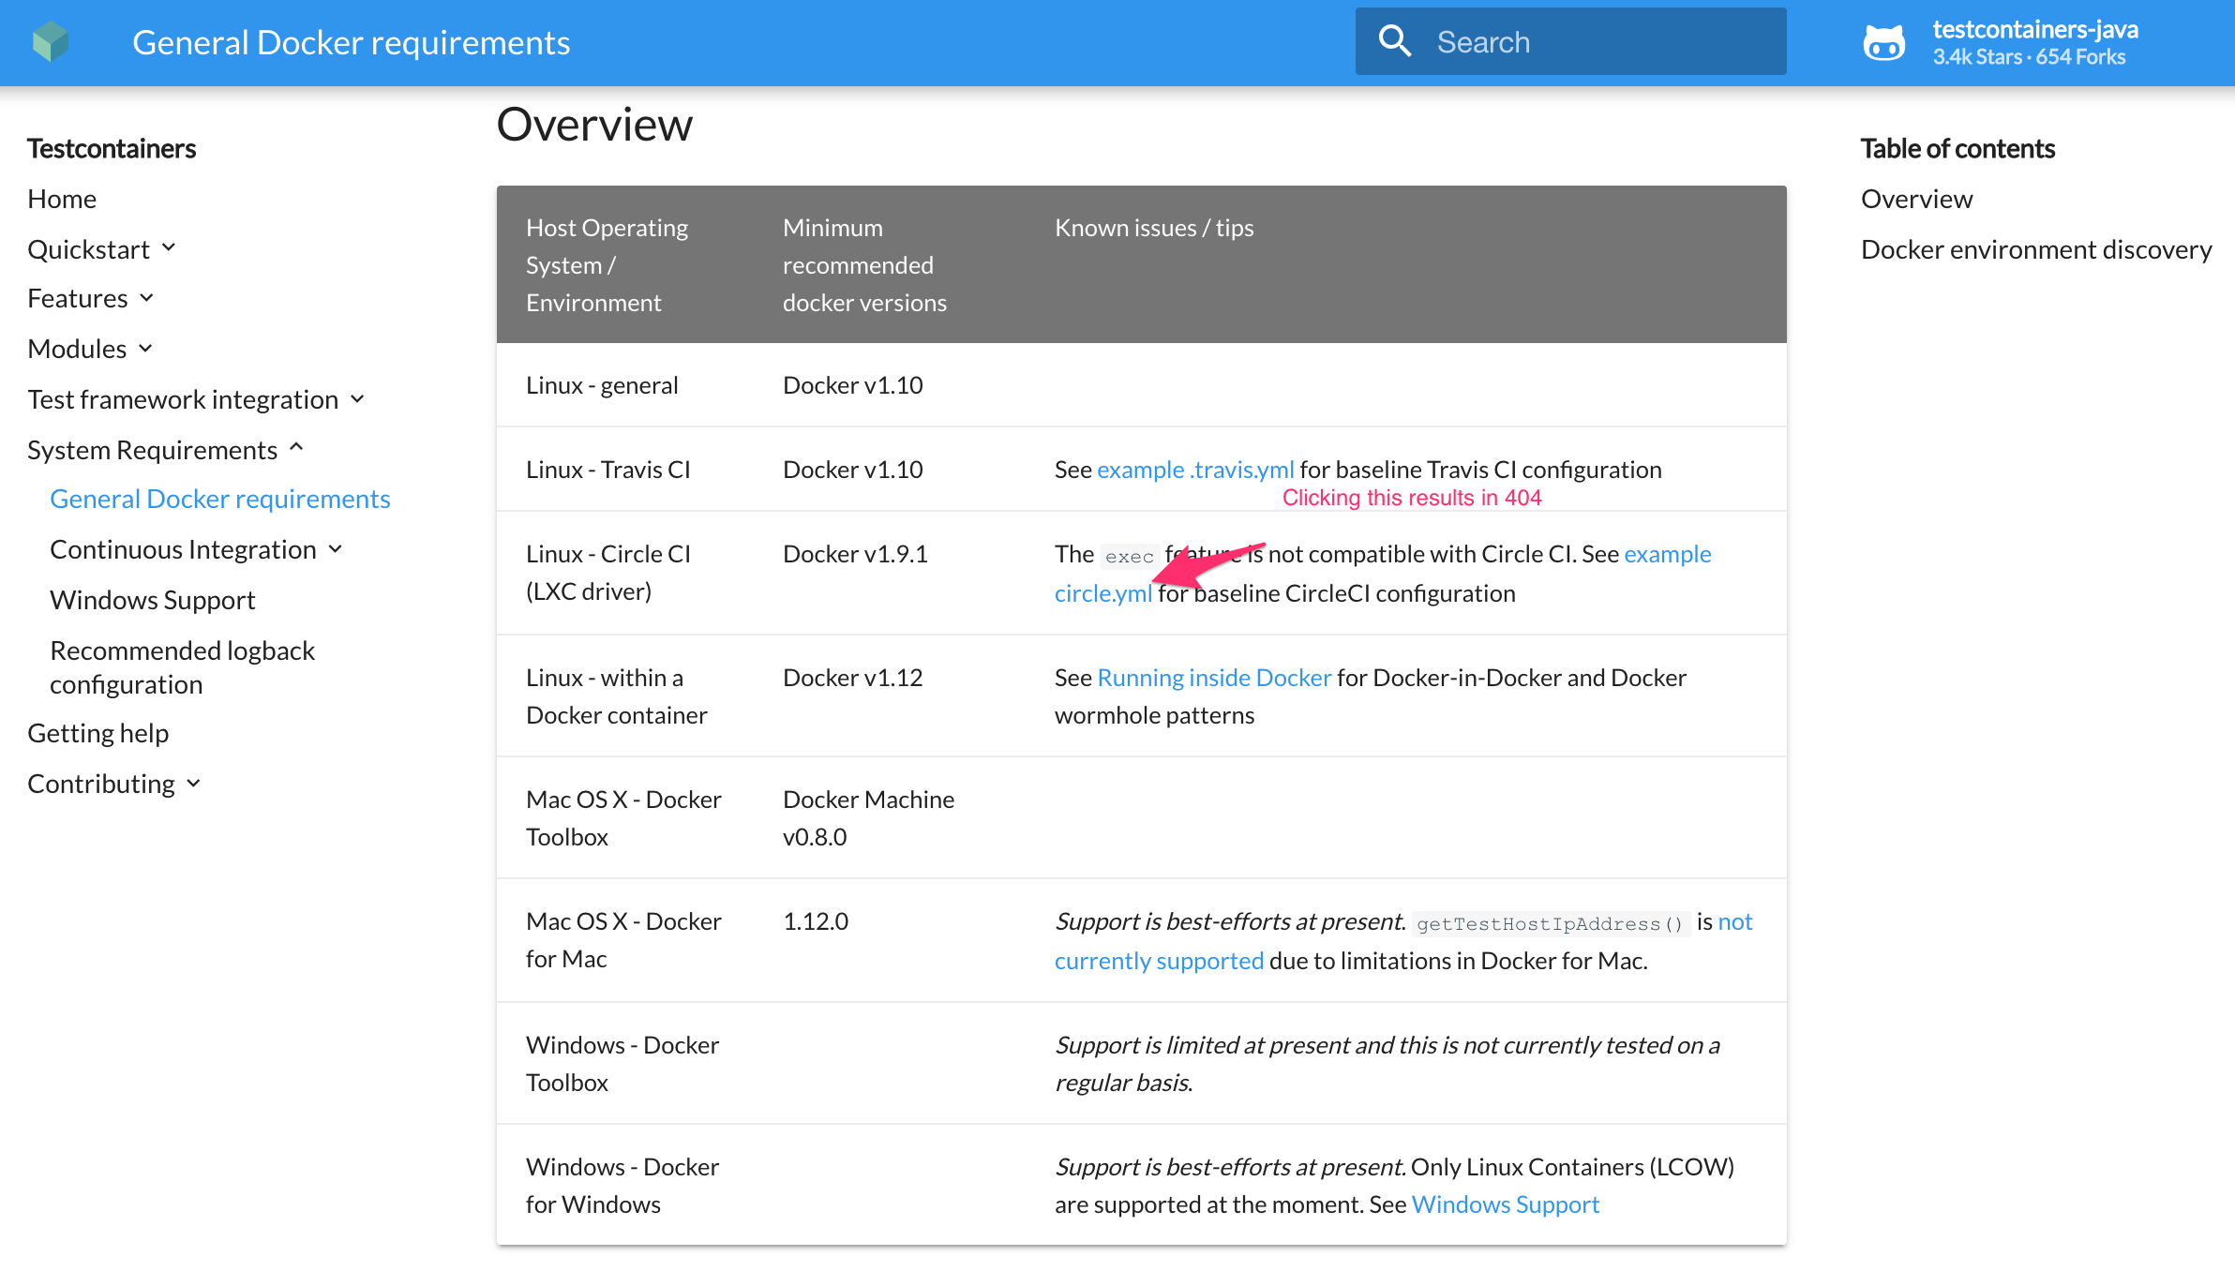The width and height of the screenshot is (2235, 1271).
Task: Click the 'not currently supported' link
Action: pos(1160,960)
